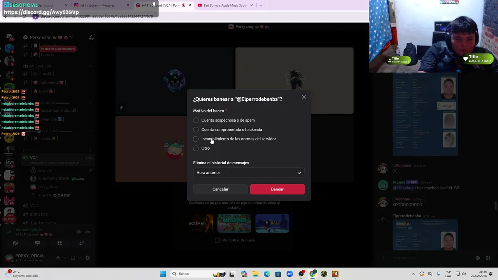The width and height of the screenshot is (498, 280).
Task: Open the Porky army server header dropdown
Action: pyautogui.click(x=48, y=37)
